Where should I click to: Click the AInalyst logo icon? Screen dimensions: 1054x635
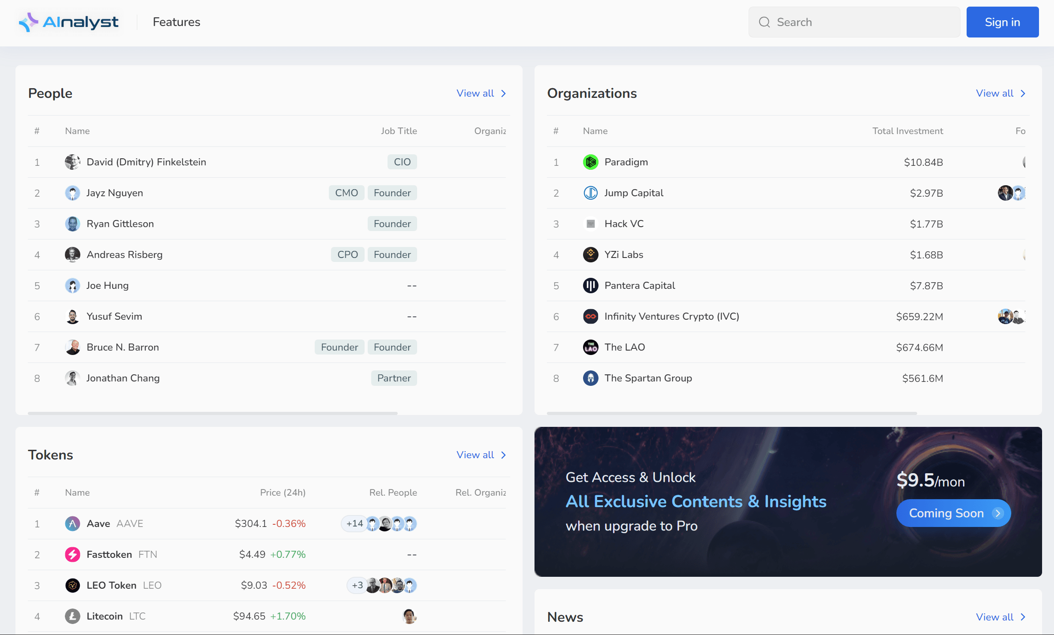[x=29, y=22]
